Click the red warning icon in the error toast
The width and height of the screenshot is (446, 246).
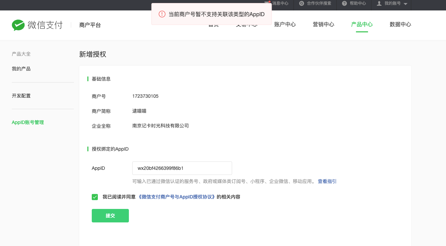pos(162,14)
